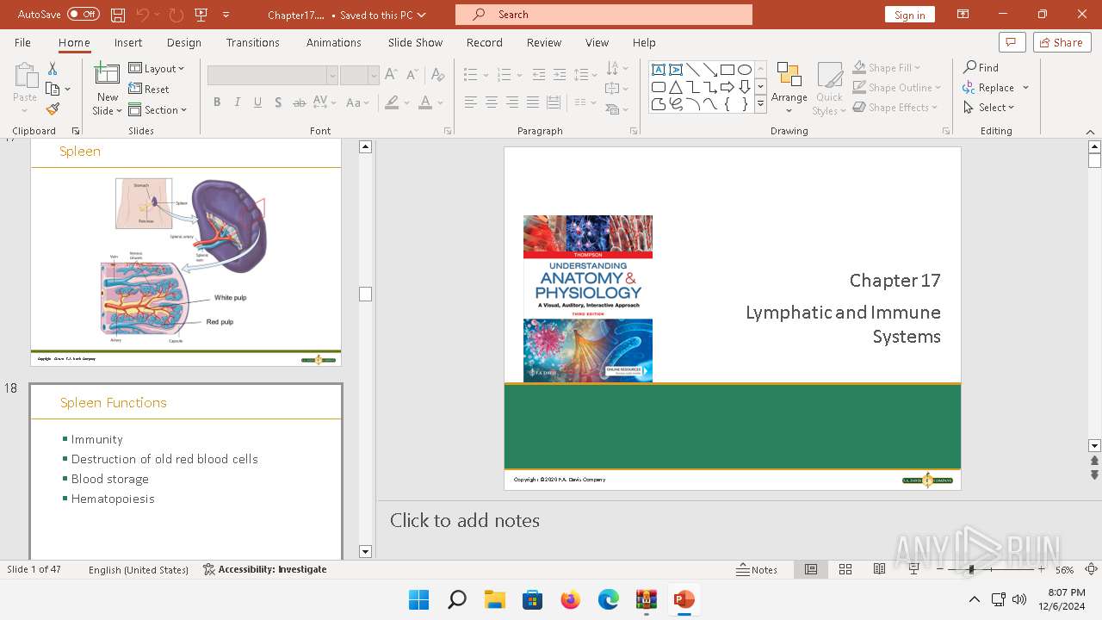This screenshot has width=1102, height=620.
Task: Expand the font name combo box
Action: click(331, 75)
